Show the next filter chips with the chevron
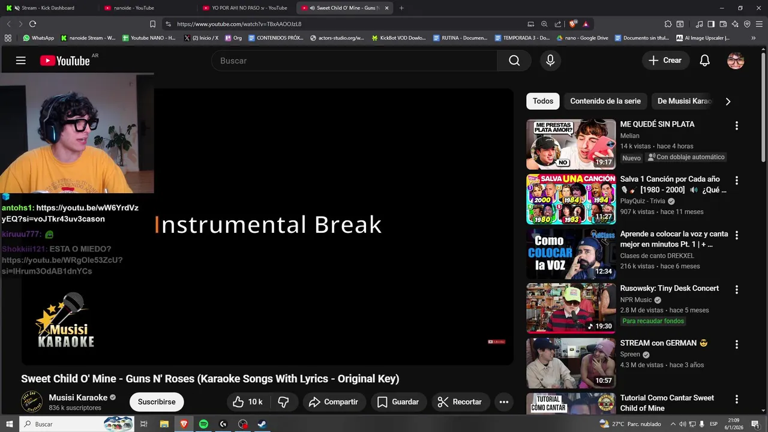This screenshot has height=432, width=768. [728, 101]
